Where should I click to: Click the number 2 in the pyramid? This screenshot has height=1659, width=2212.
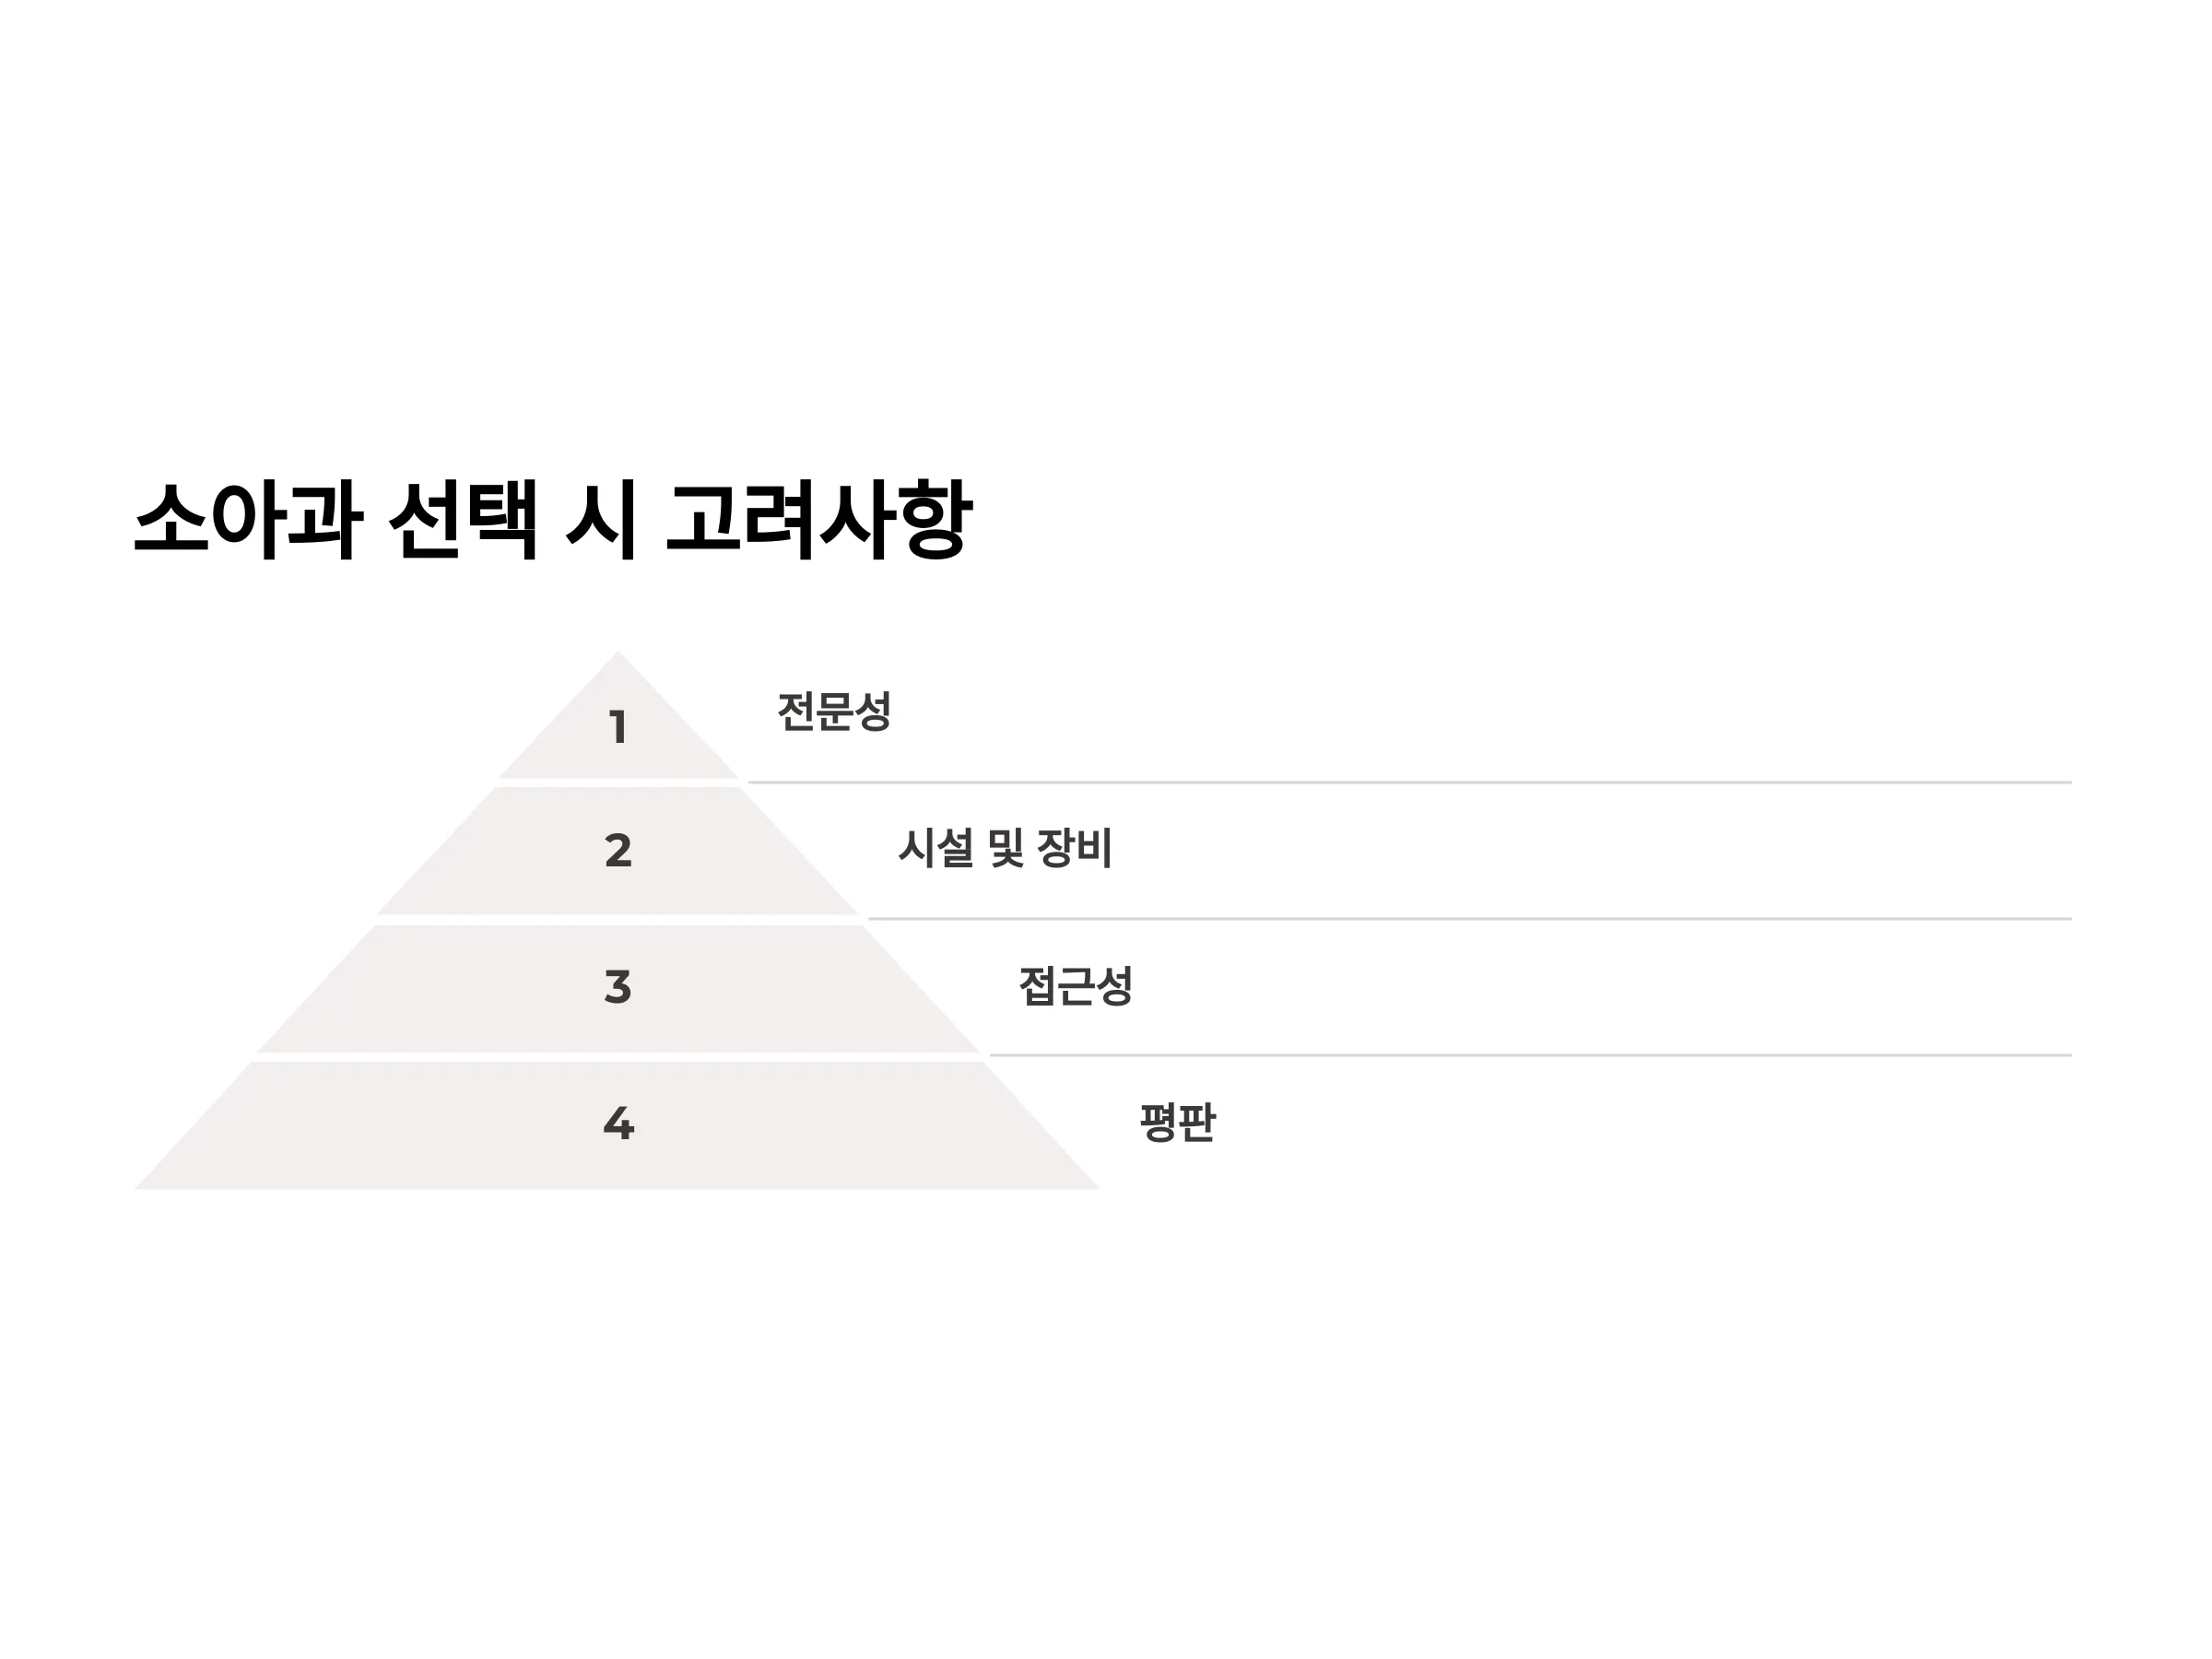pyautogui.click(x=618, y=851)
